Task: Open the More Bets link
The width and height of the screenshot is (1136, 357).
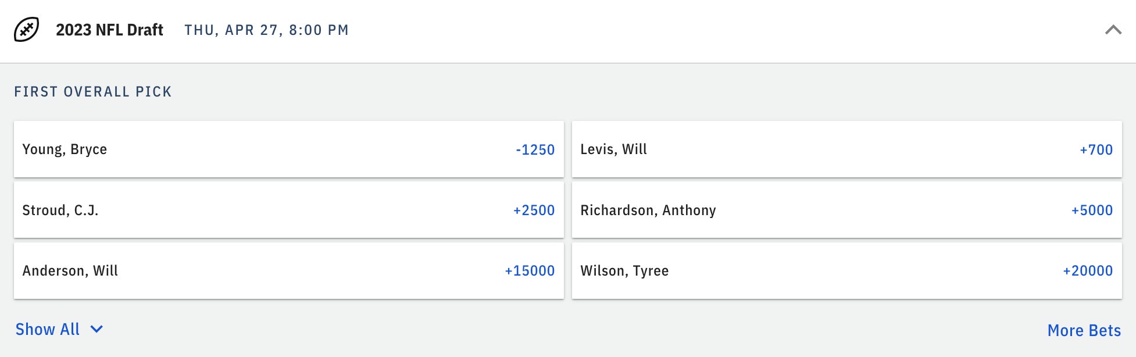Action: click(1084, 330)
